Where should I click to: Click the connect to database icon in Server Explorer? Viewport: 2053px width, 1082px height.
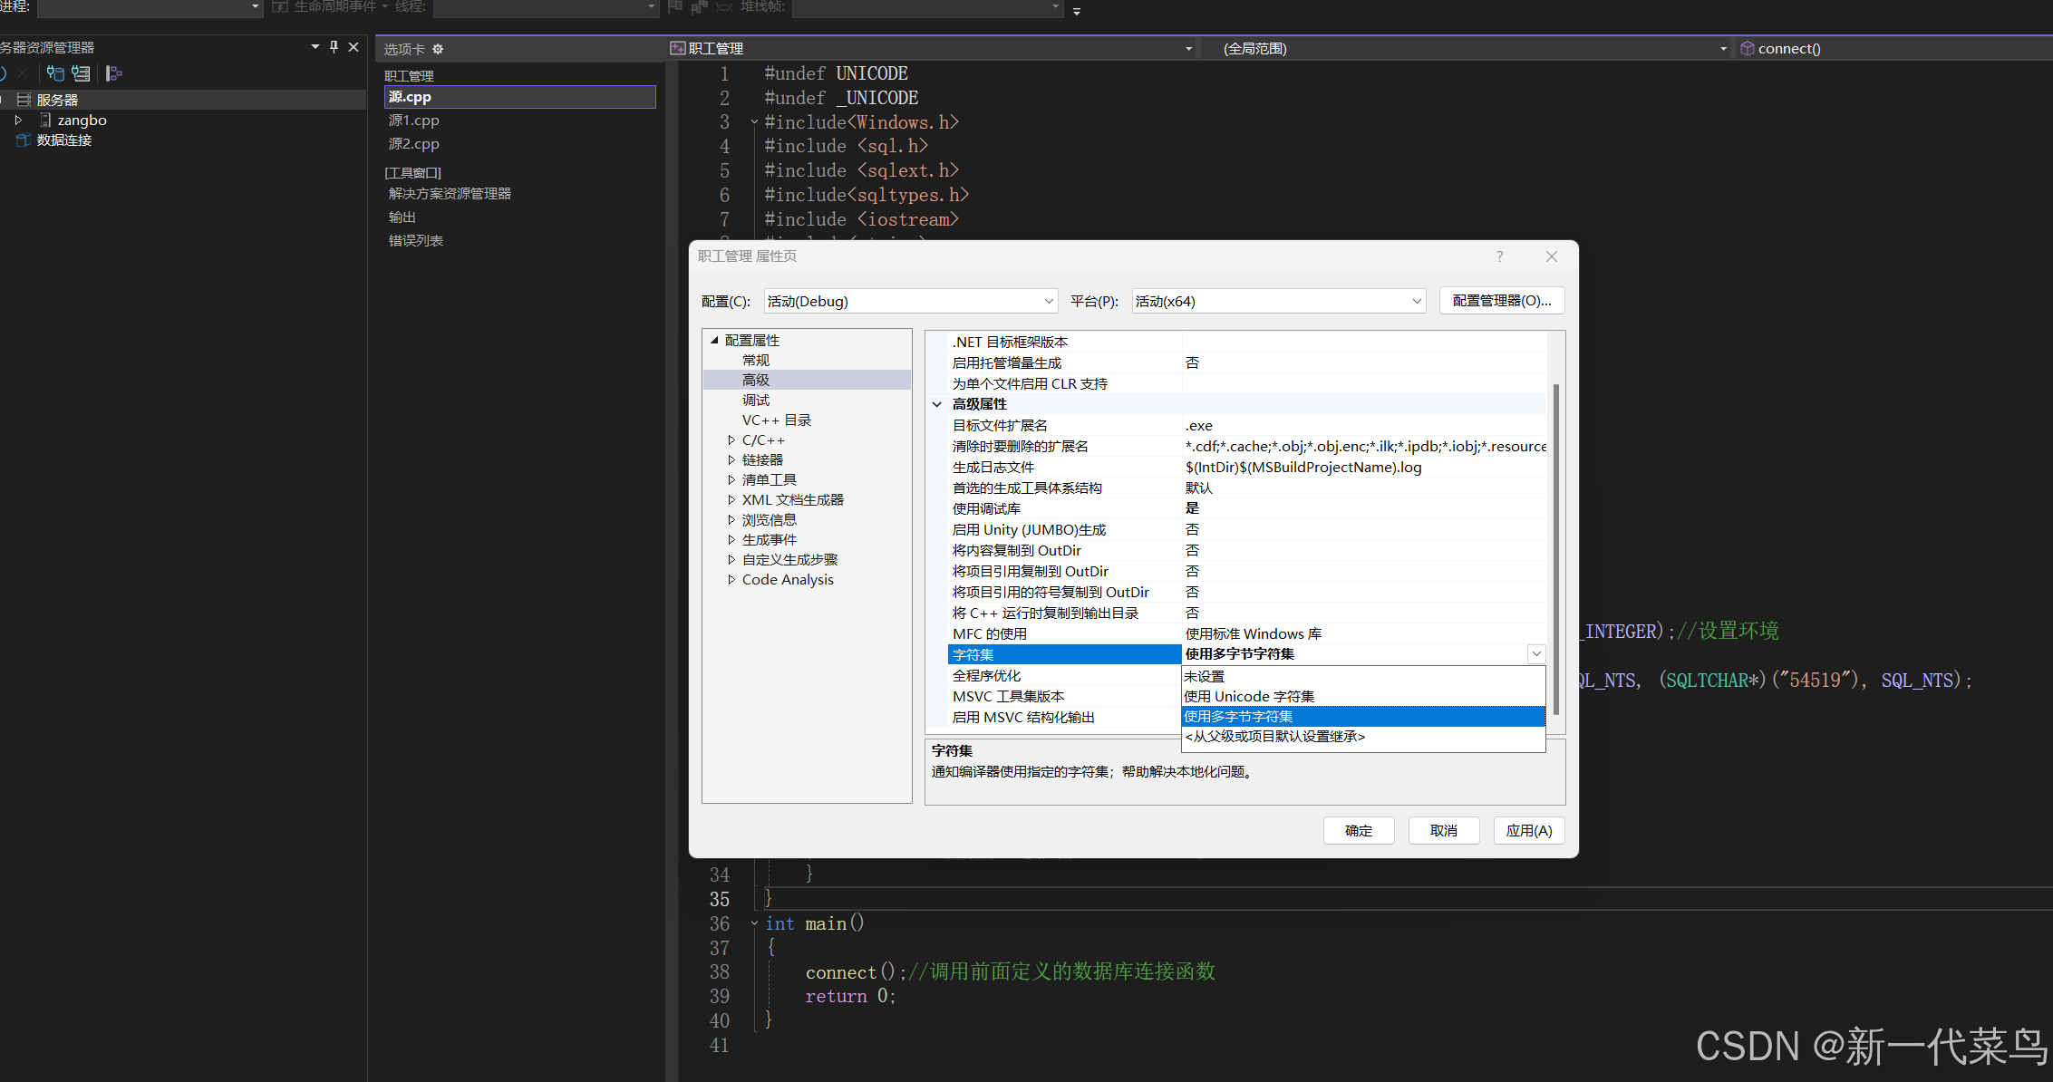(x=54, y=72)
